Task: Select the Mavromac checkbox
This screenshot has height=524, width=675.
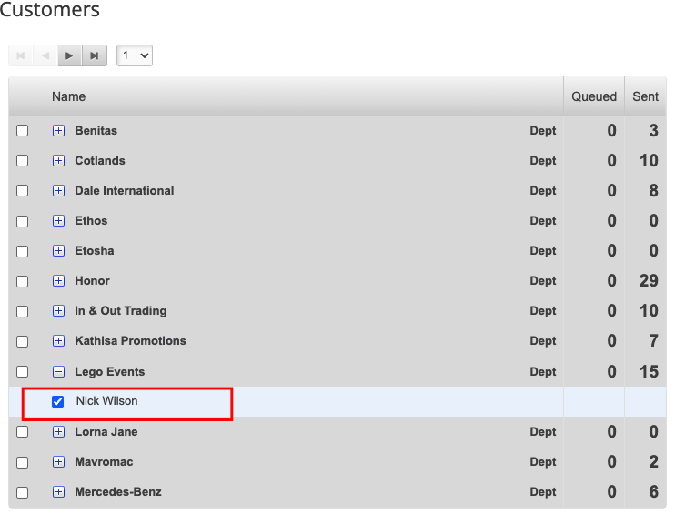Action: [x=23, y=462]
